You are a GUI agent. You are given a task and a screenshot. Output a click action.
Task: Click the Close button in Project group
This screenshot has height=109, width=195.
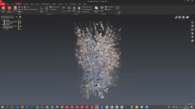tap(21, 9)
